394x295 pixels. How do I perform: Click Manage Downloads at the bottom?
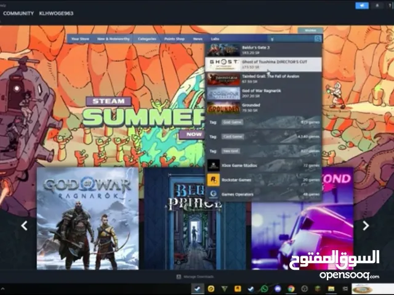tap(198, 277)
